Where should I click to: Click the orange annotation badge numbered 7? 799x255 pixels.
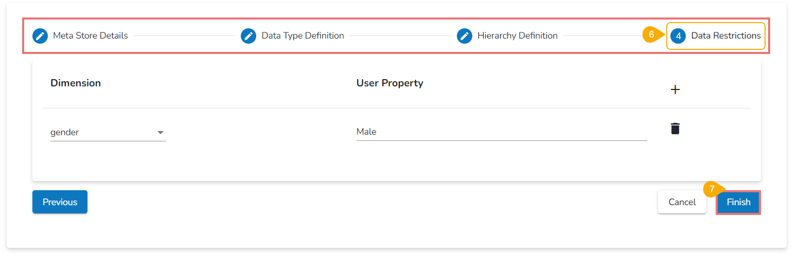tap(712, 189)
